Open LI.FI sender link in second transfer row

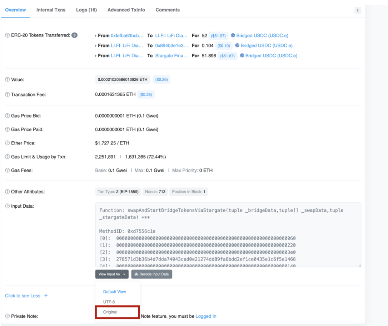coord(127,45)
